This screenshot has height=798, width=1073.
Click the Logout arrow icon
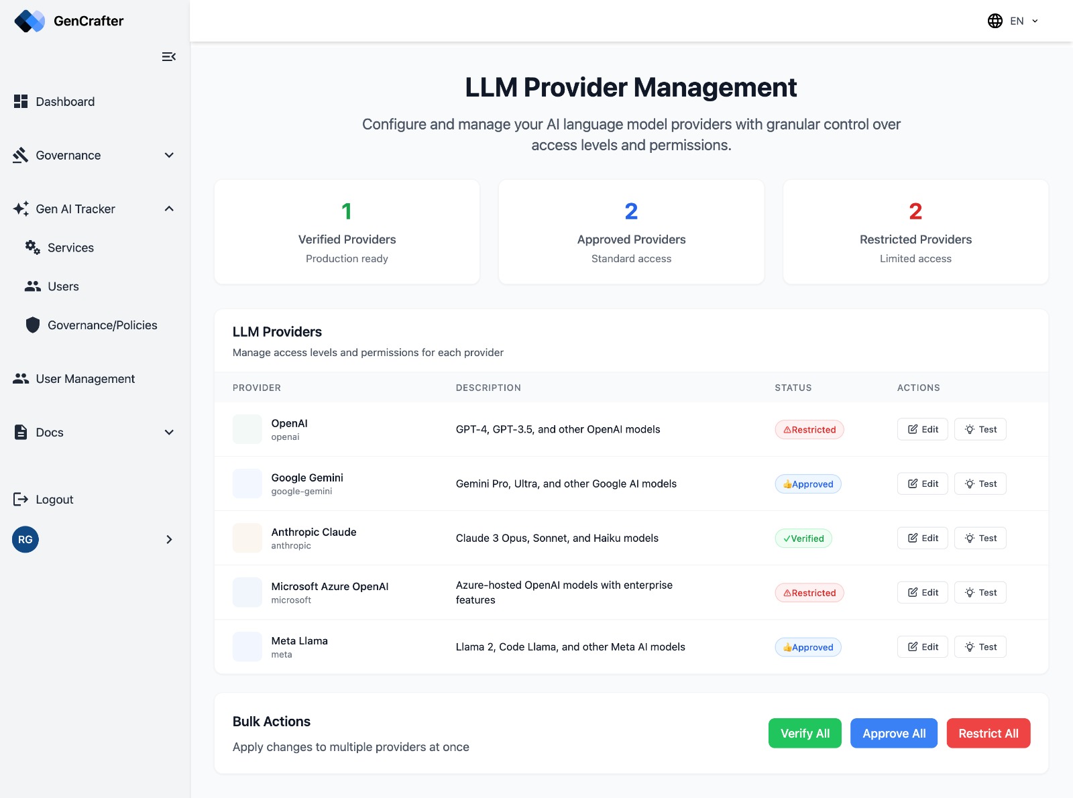(x=21, y=500)
